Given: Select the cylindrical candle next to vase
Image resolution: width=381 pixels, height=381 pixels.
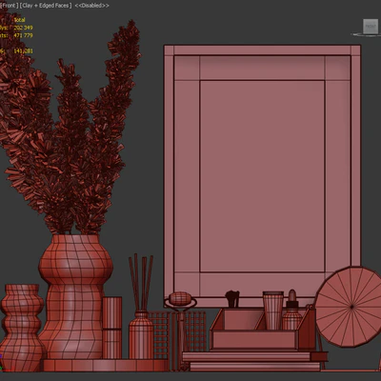Looking at the screenshot, I should [112, 328].
